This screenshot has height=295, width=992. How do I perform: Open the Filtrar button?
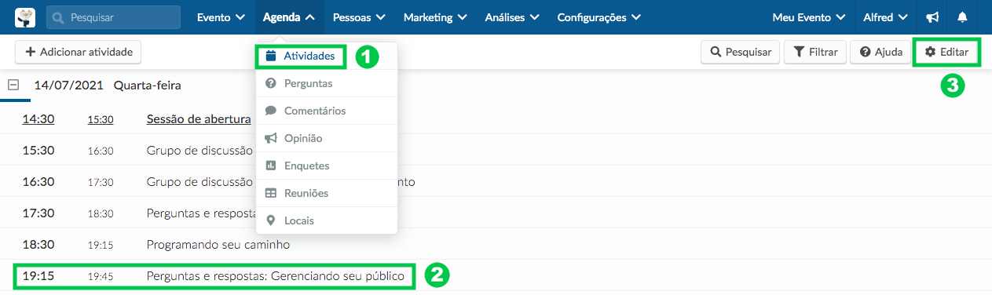815,52
